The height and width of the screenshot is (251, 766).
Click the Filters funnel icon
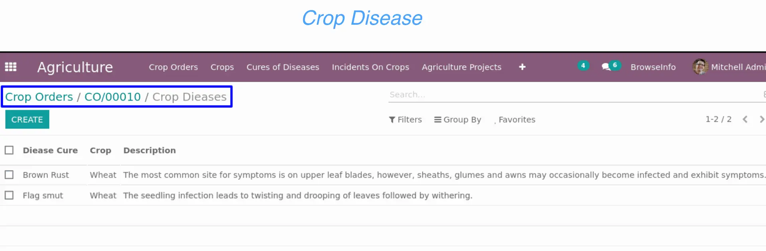pos(392,120)
